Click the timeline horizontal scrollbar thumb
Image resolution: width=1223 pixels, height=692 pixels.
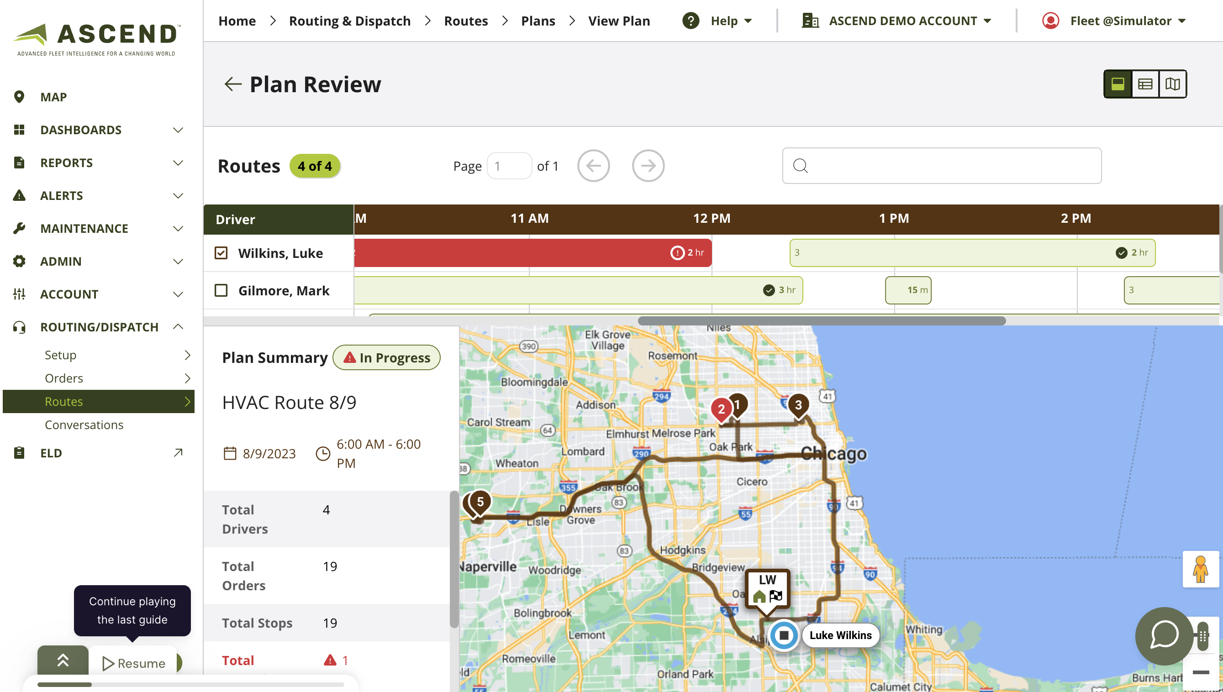click(821, 321)
